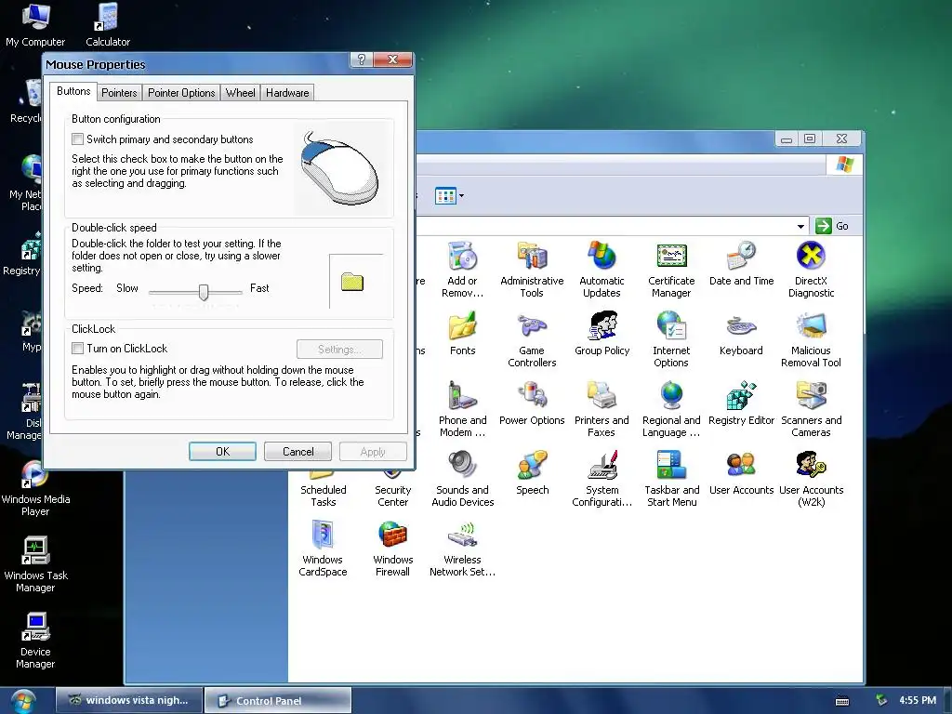
Task: Open Security Center icon
Action: (x=393, y=492)
